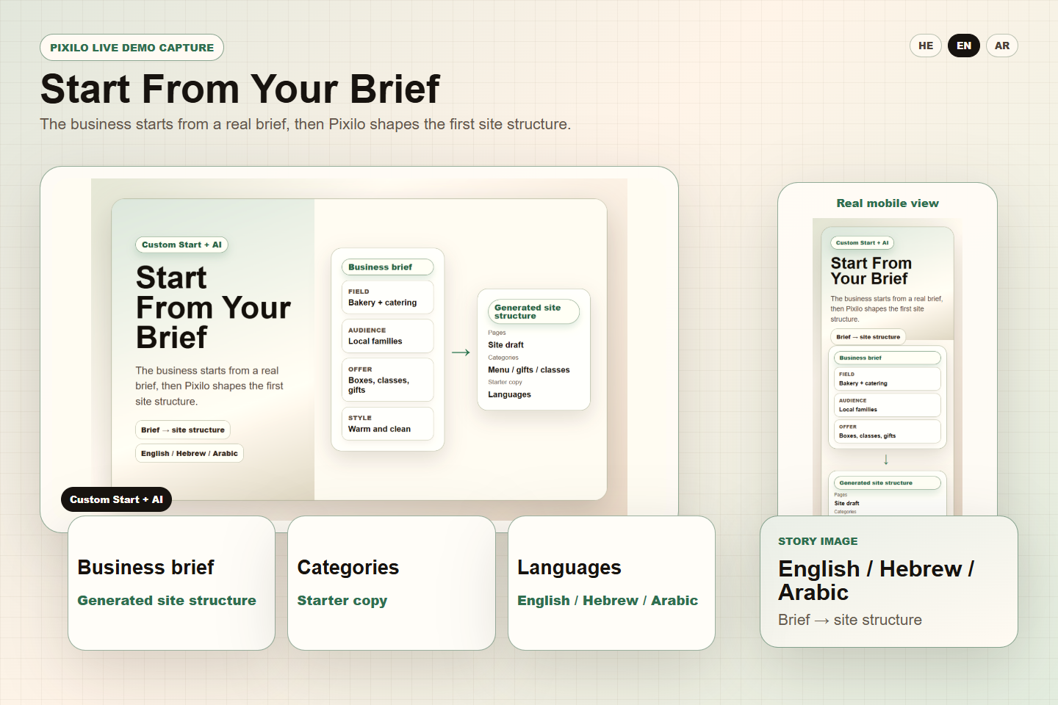Select the Warm and clean style item
Image resolution: width=1058 pixels, height=705 pixels.
click(x=388, y=424)
